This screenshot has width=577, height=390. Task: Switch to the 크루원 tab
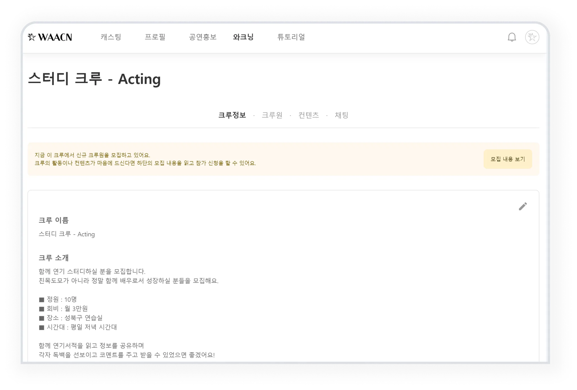(272, 115)
